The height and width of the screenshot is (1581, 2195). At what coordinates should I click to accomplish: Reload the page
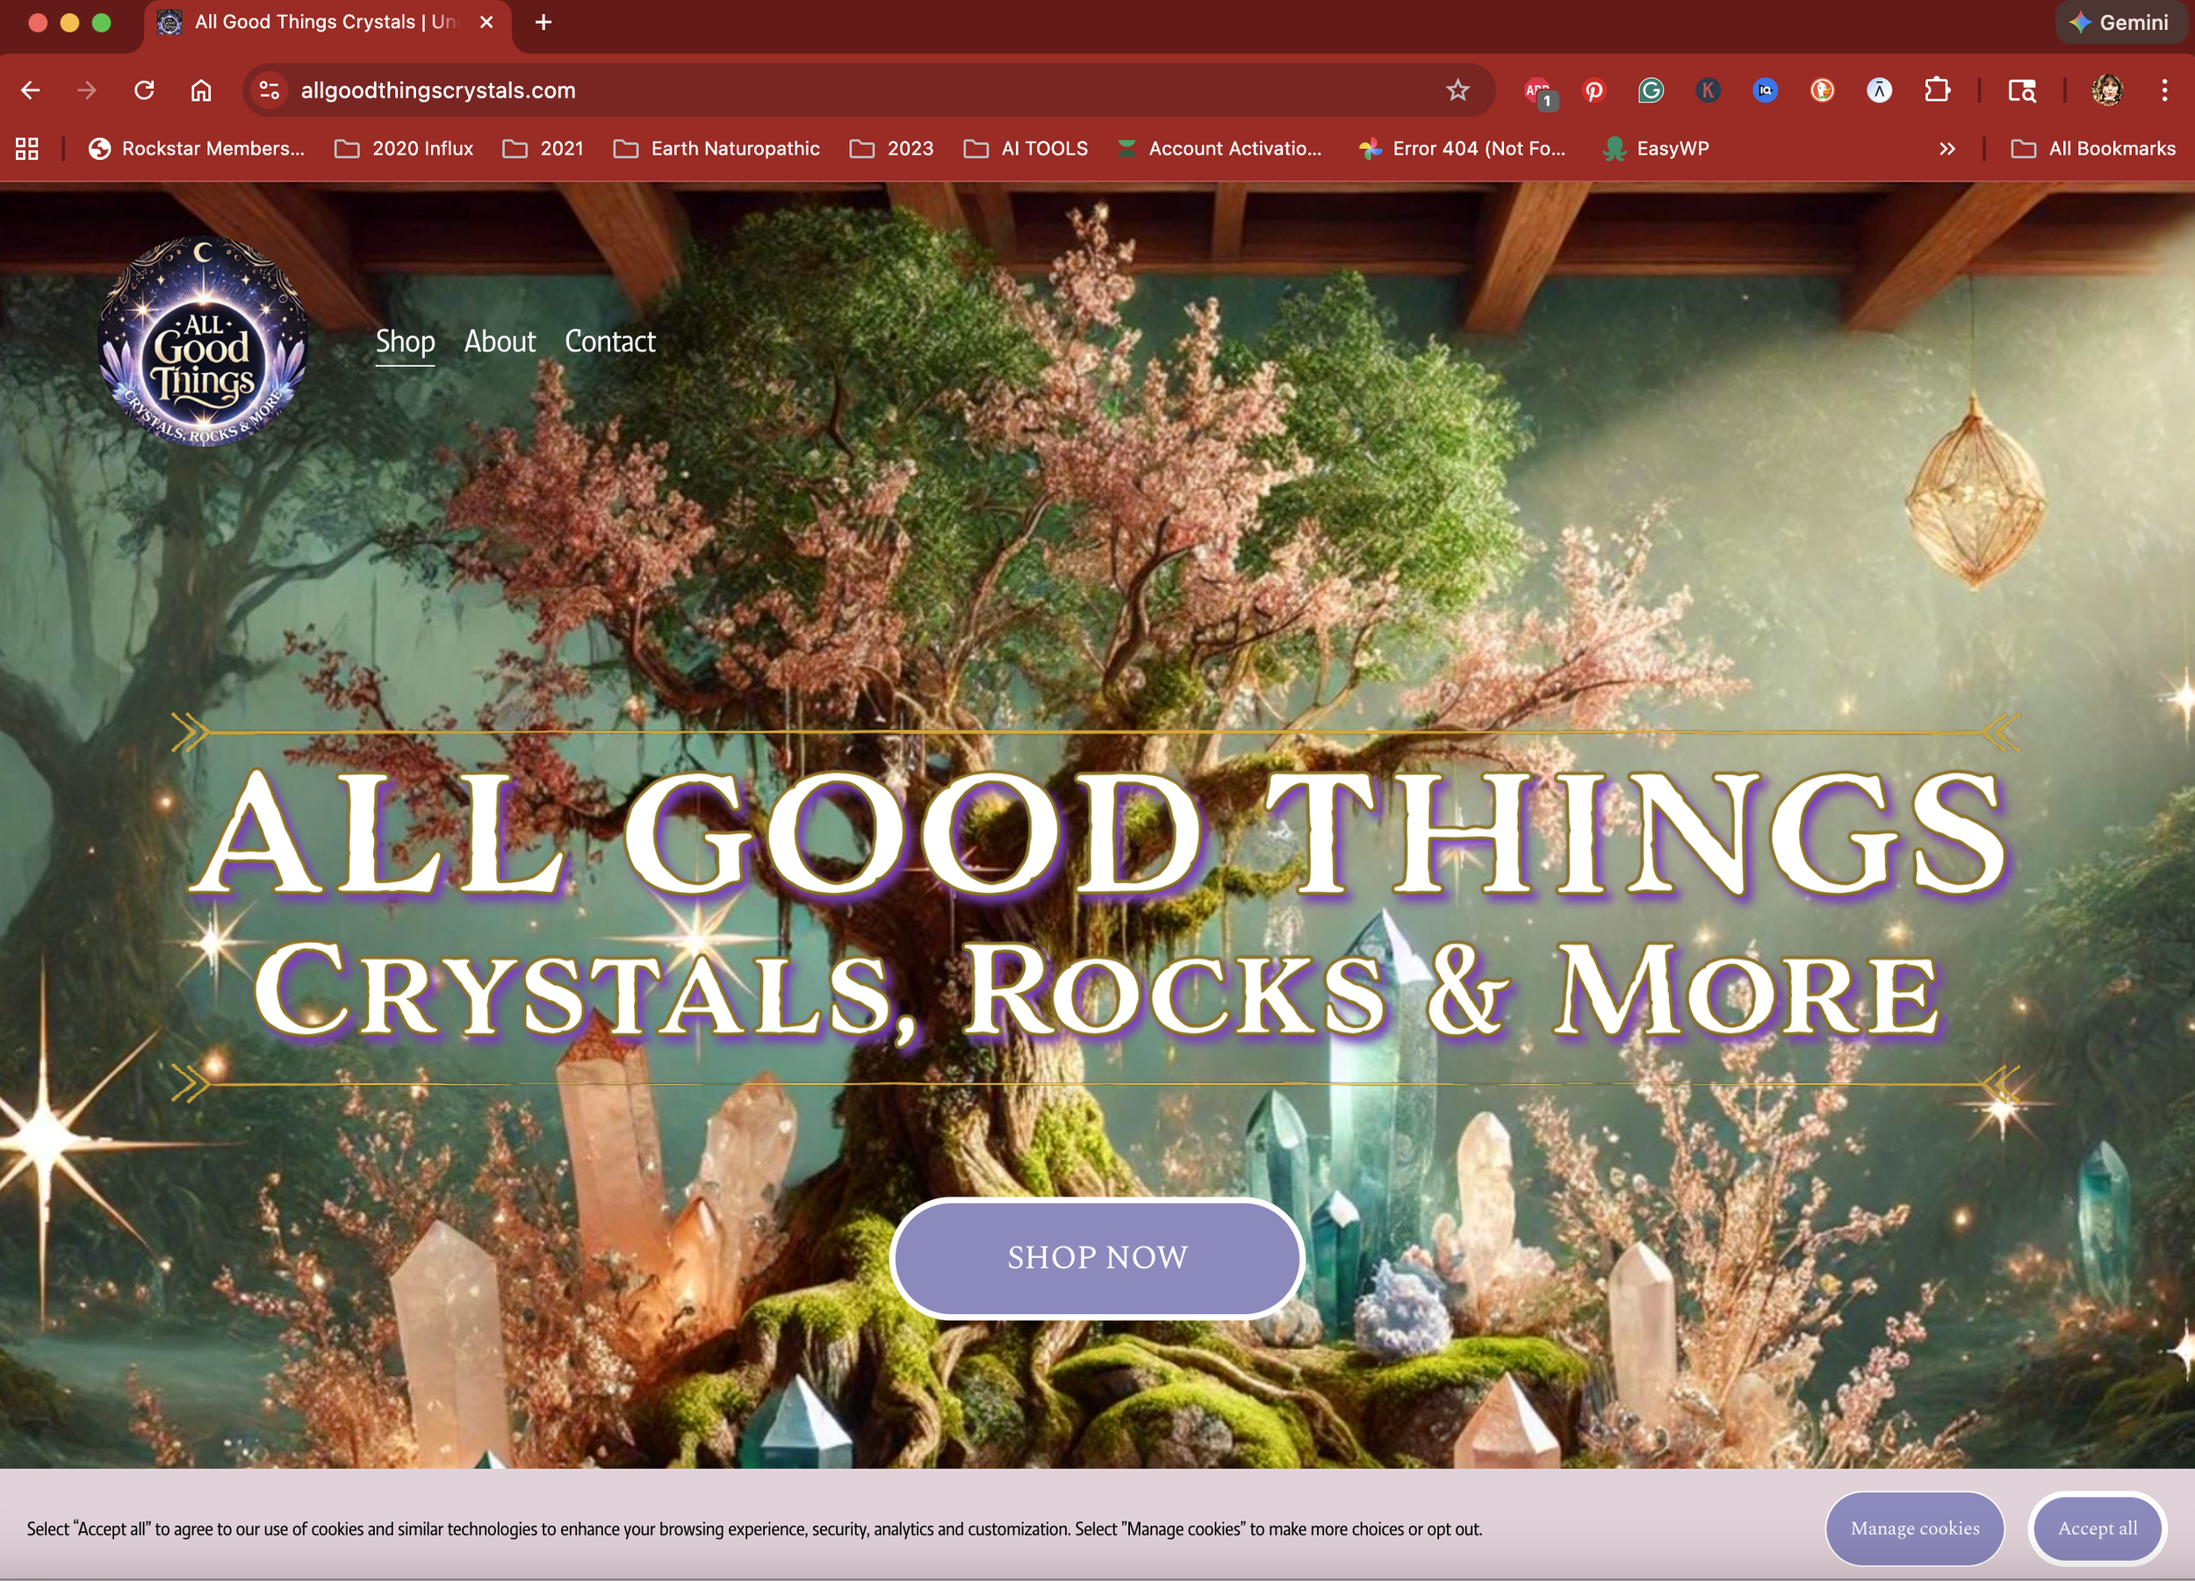click(x=144, y=91)
